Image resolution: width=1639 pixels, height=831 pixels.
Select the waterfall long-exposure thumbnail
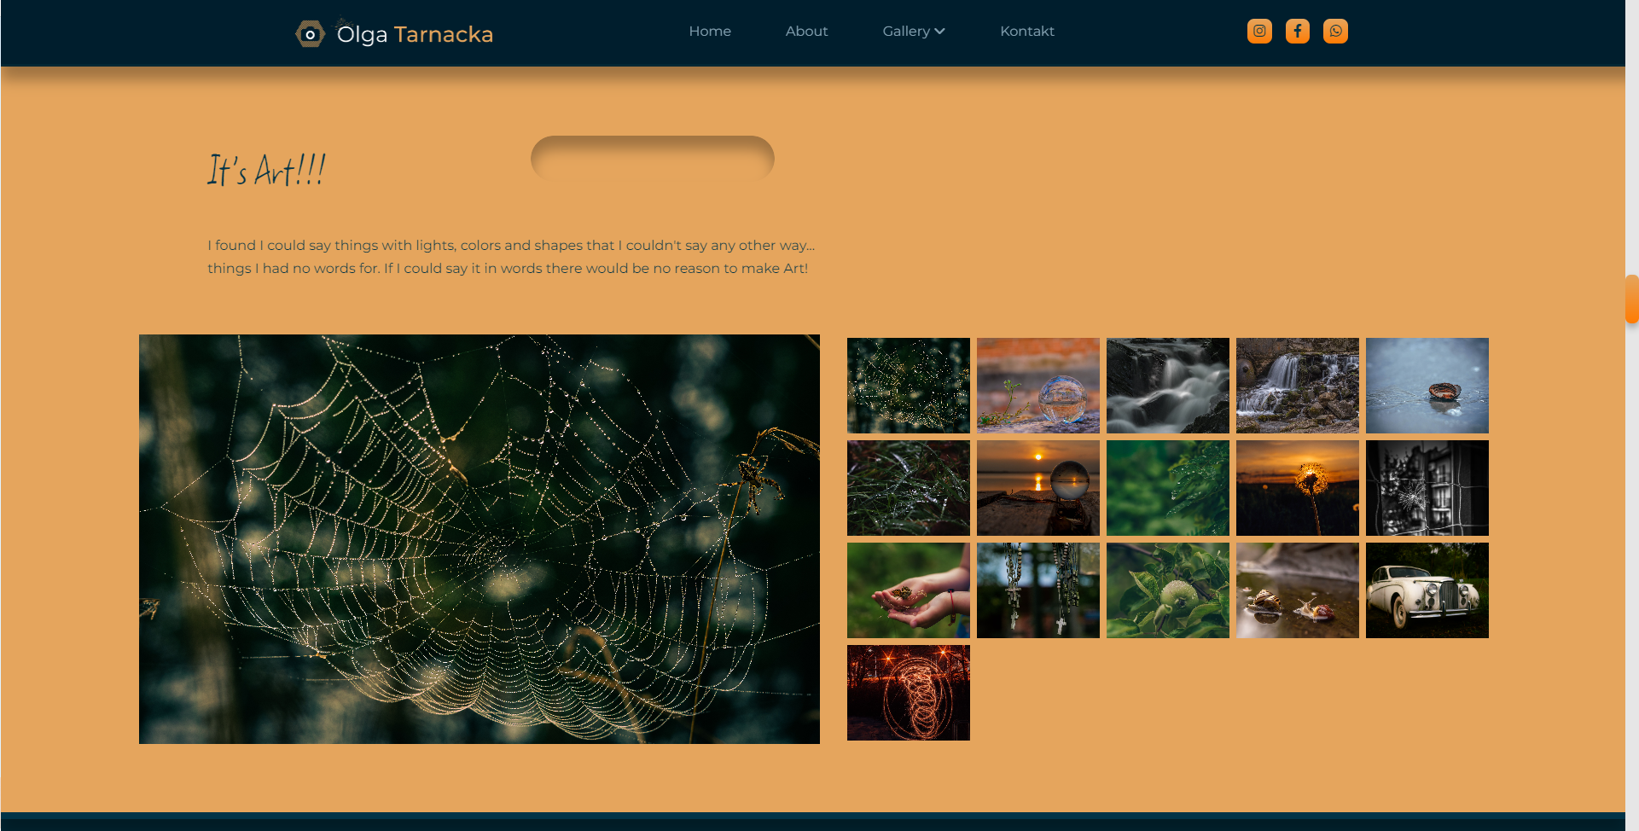(1167, 386)
